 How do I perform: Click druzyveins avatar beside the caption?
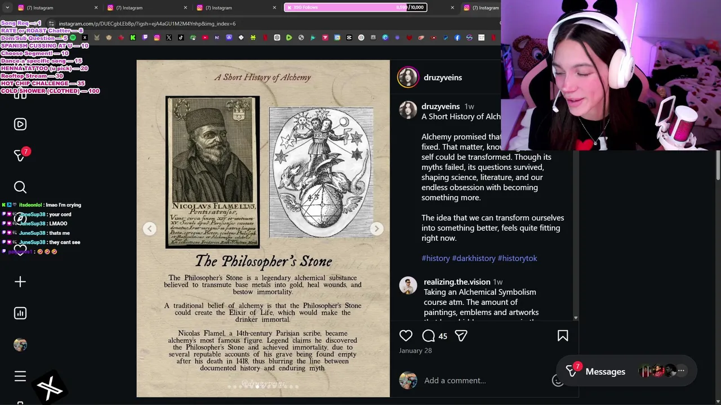(408, 110)
